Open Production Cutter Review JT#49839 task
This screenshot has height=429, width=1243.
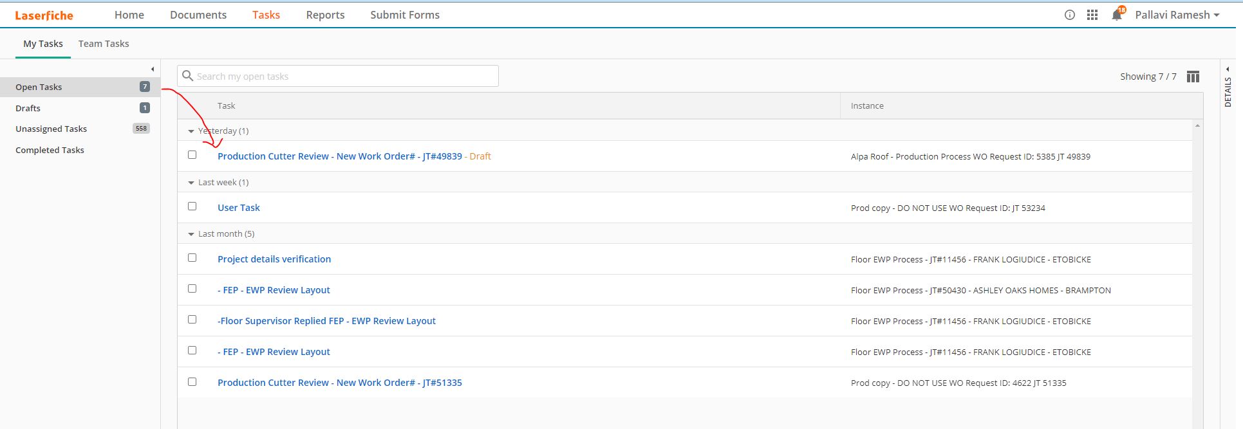(x=340, y=156)
